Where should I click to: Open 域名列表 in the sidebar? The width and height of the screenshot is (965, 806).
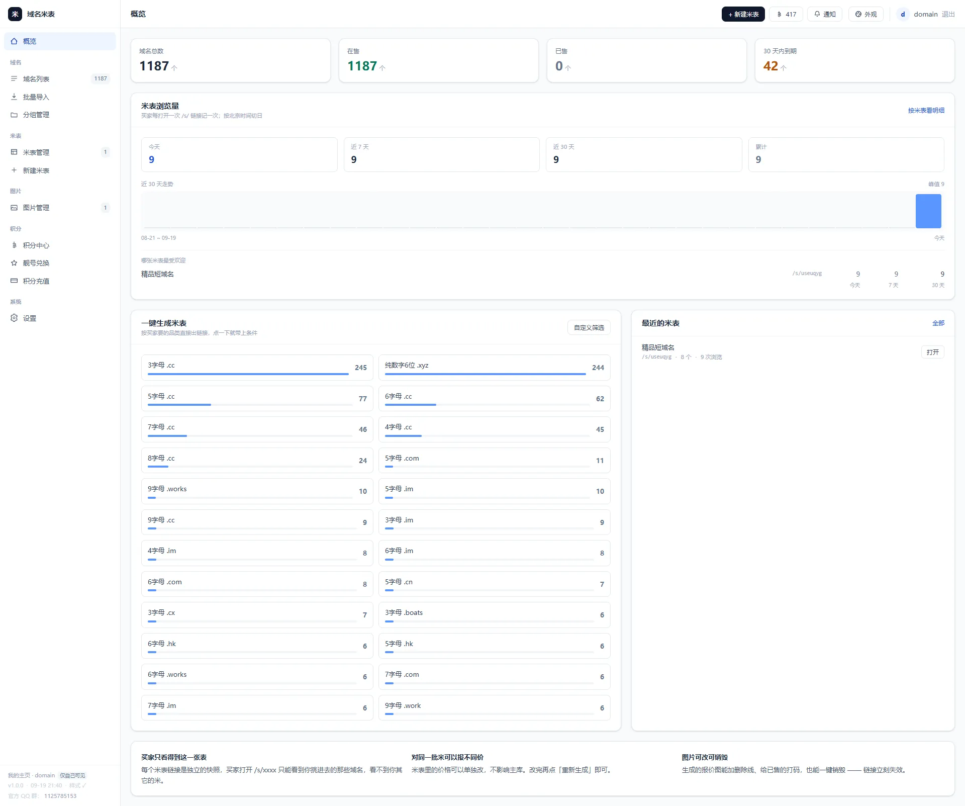[x=60, y=79]
